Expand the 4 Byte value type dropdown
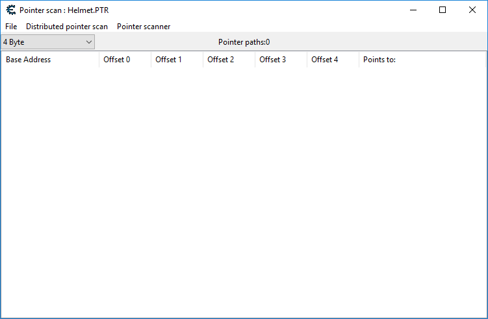 pos(47,42)
